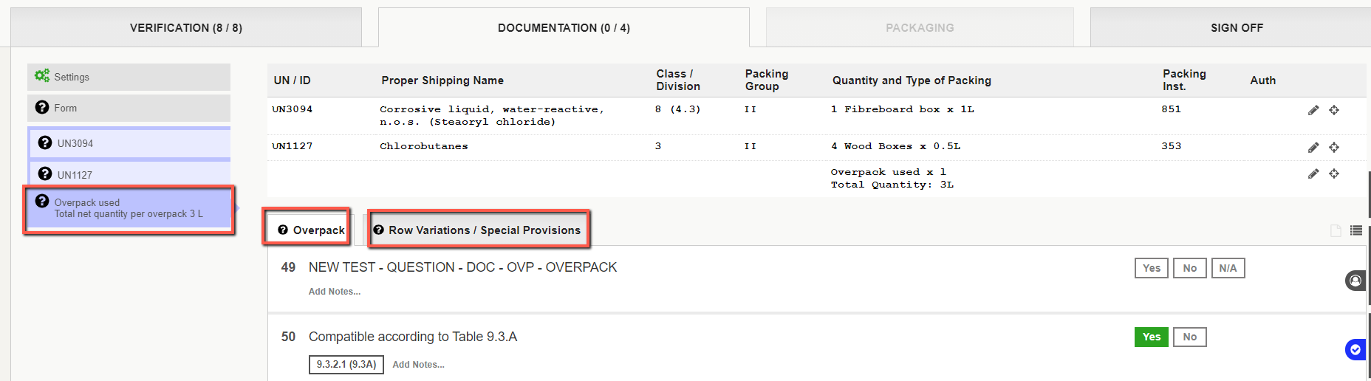
Task: Open the list view icon at right
Action: [1356, 230]
